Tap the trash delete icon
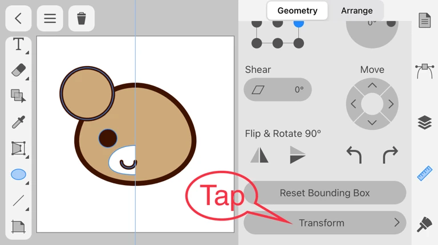 [82, 18]
